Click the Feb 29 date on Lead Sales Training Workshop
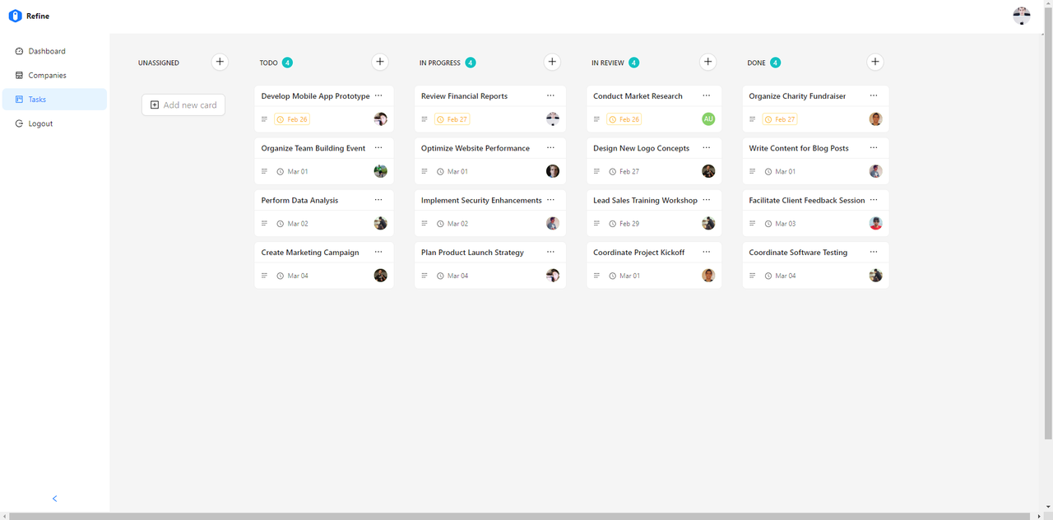Screen dimensions: 1053x520 (x=624, y=224)
